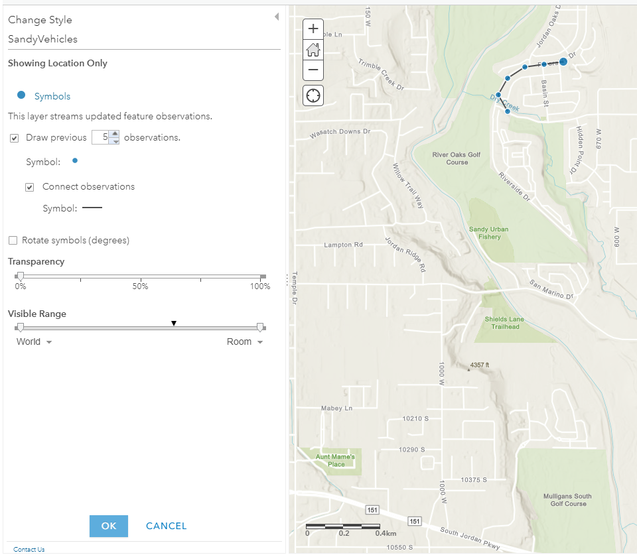Zoom out on the map
Screen dimensions: 637x555
(x=313, y=70)
